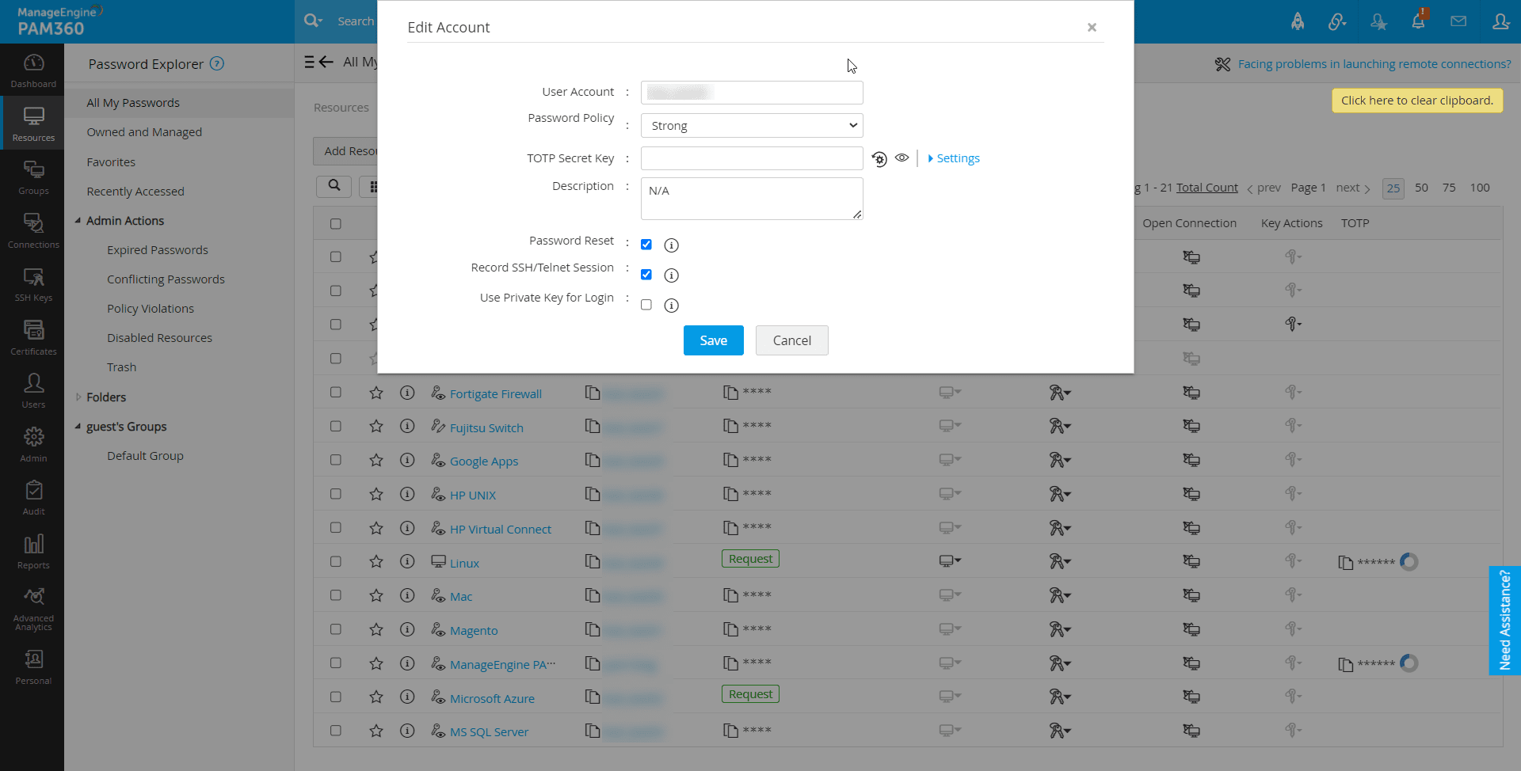Focus the User Account field
This screenshot has height=771, width=1521.
752,93
